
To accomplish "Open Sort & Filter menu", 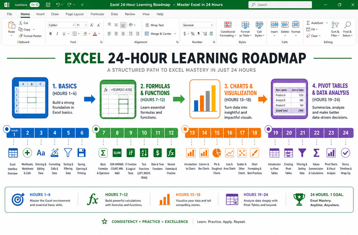I will 335,29.
